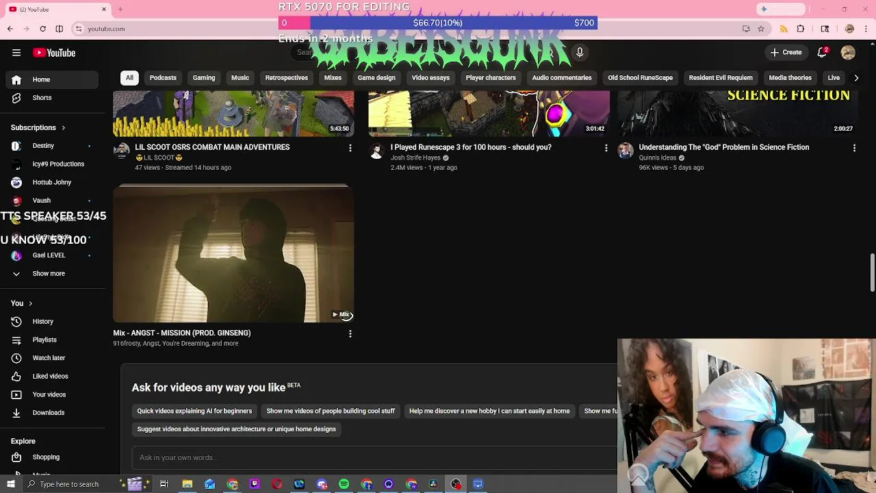876x493 pixels.
Task: Click the Create button
Action: pos(786,52)
